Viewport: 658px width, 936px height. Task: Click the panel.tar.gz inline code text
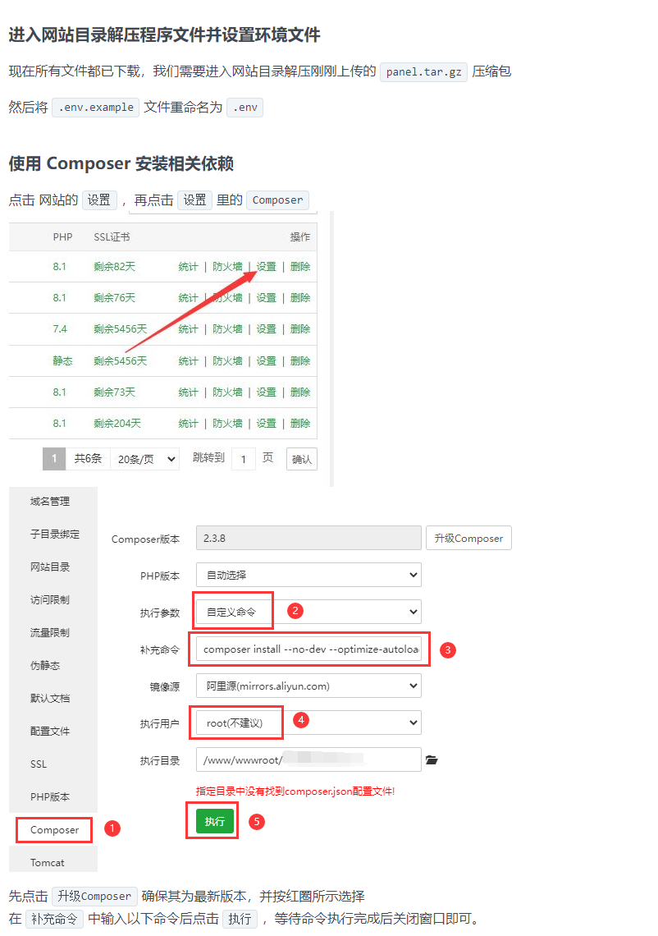click(423, 71)
